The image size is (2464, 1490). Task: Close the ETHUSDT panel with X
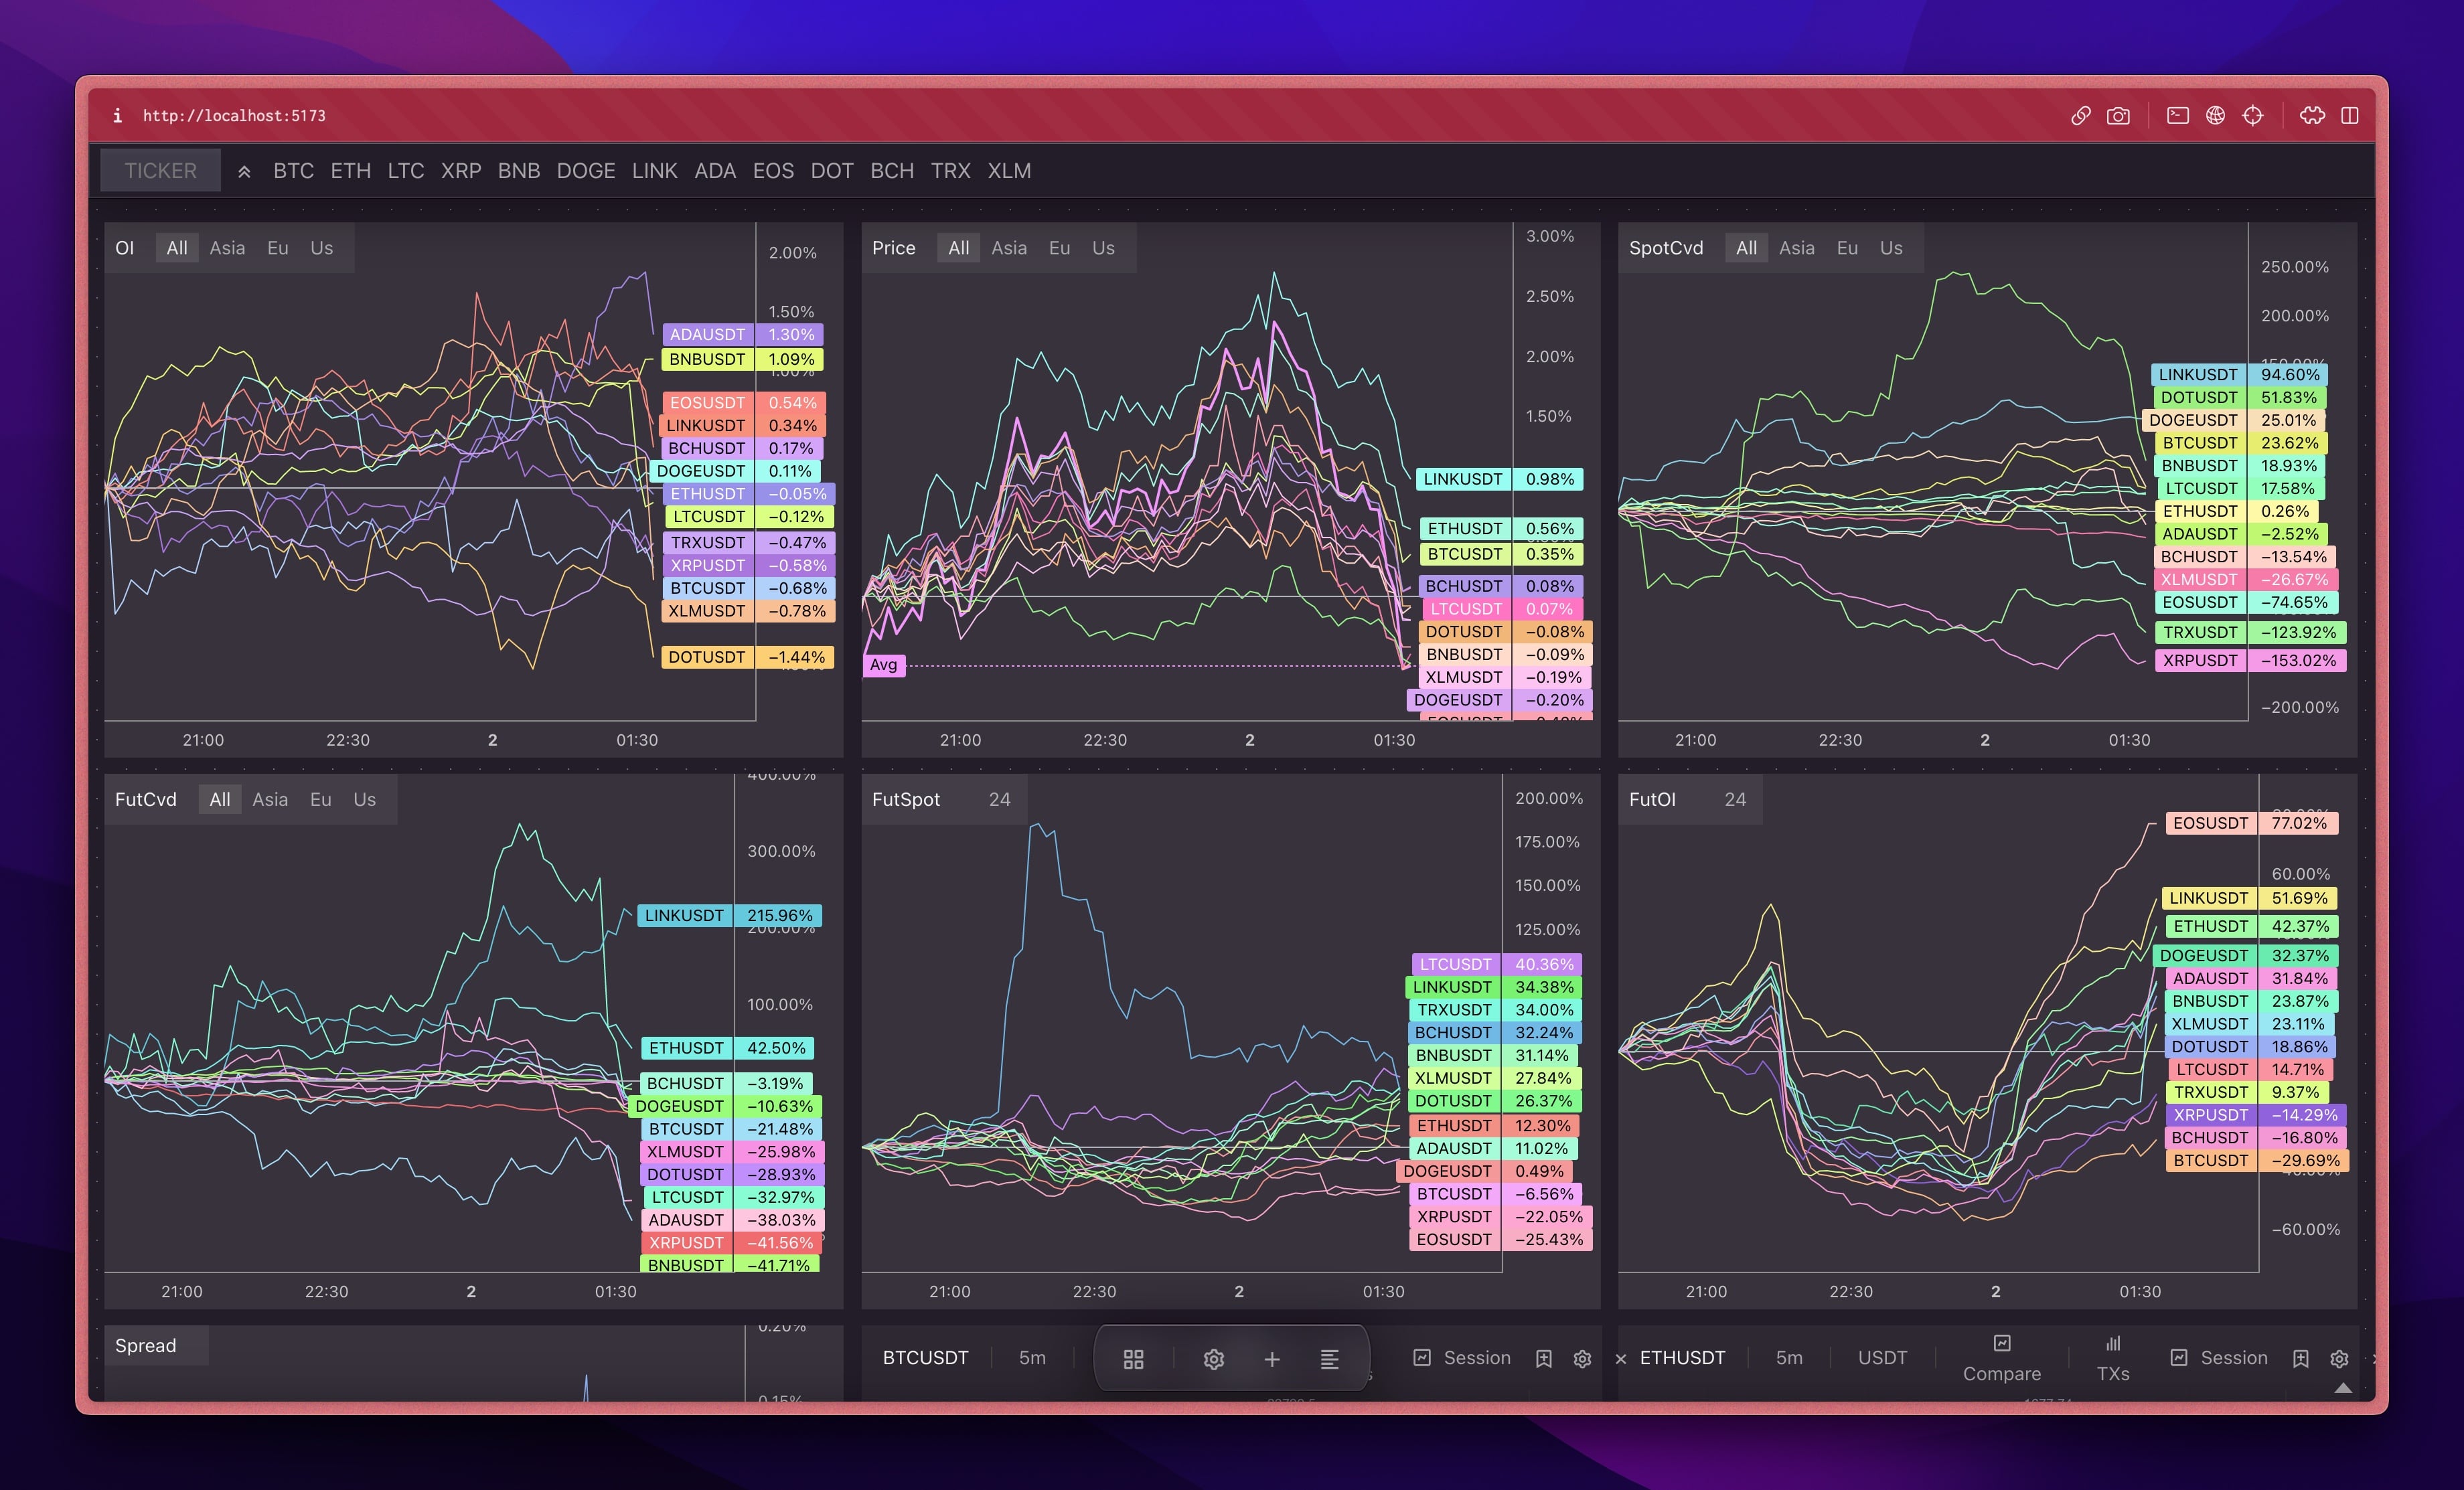(1621, 1359)
